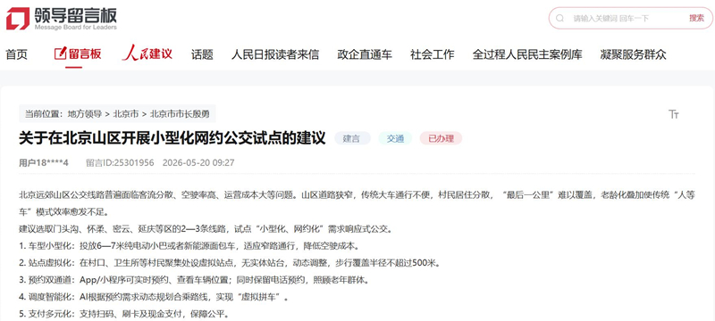This screenshot has width=715, height=321.
Task: Click the 留言板 edit pencil icon
Action: [x=60, y=54]
